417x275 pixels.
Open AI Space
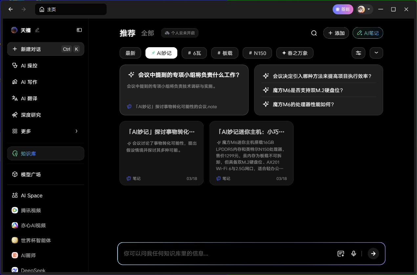[x=32, y=195]
